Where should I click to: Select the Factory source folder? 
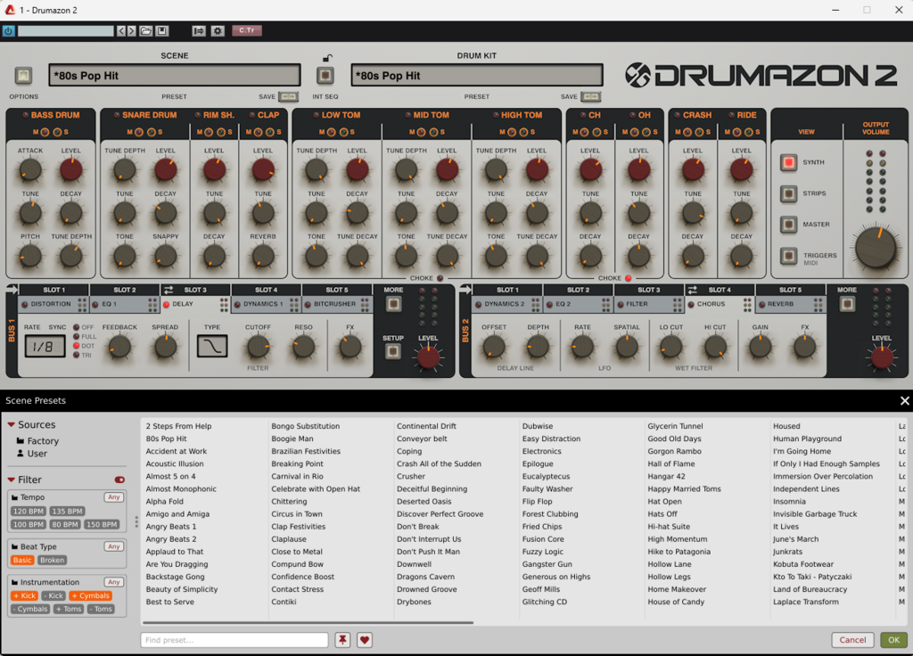coord(37,441)
